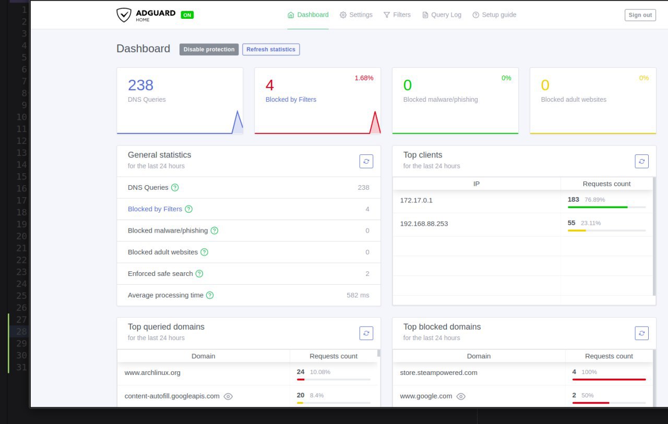
Task: Click Domain header in Top queried domains
Action: (204, 356)
